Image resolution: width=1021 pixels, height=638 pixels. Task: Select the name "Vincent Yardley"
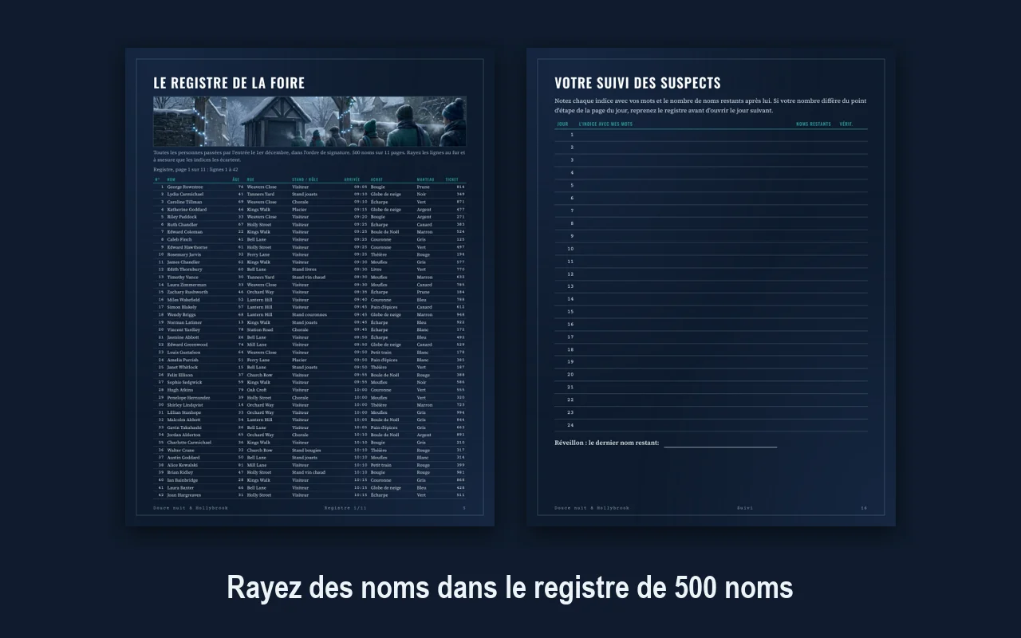pos(184,329)
